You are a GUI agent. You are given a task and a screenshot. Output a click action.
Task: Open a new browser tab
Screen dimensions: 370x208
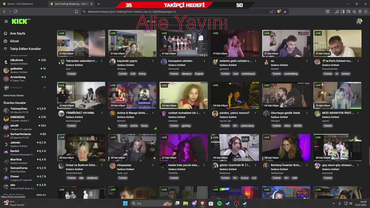[x=99, y=4]
